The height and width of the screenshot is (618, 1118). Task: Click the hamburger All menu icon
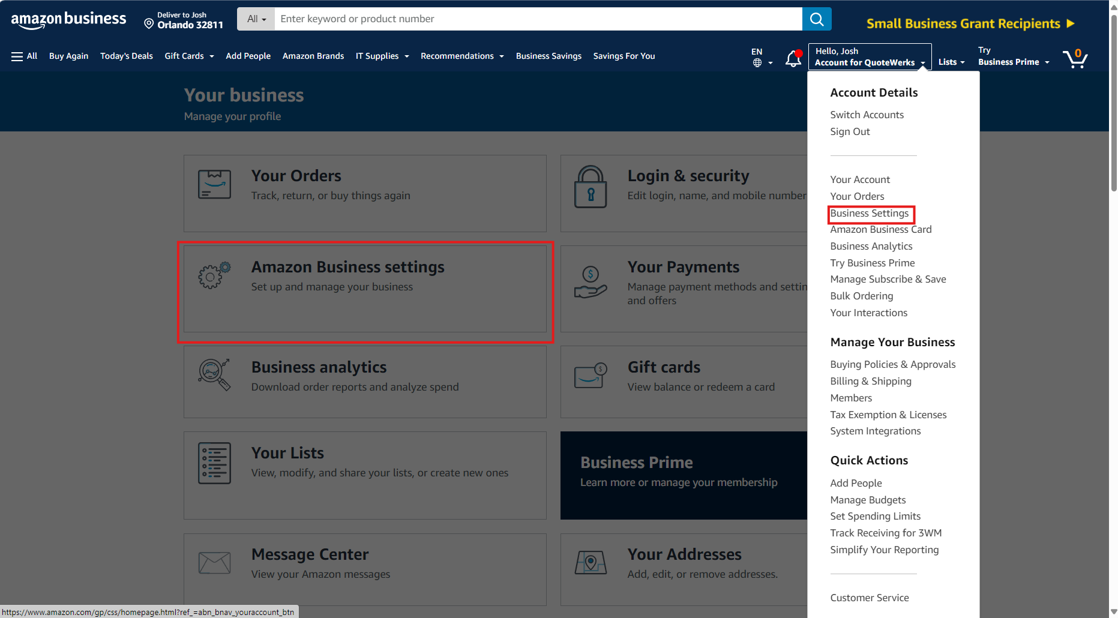tap(17, 56)
